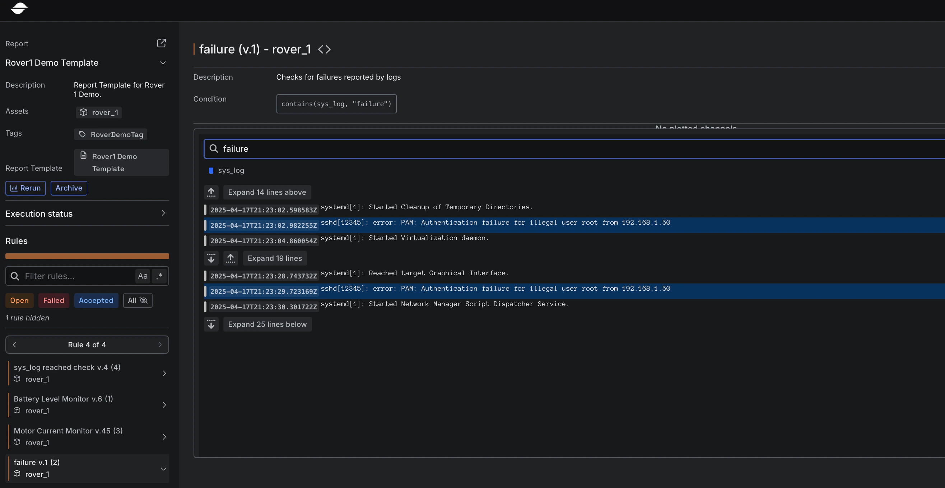Open the Rover1 Demo Template document
945x488 pixels.
pos(121,163)
